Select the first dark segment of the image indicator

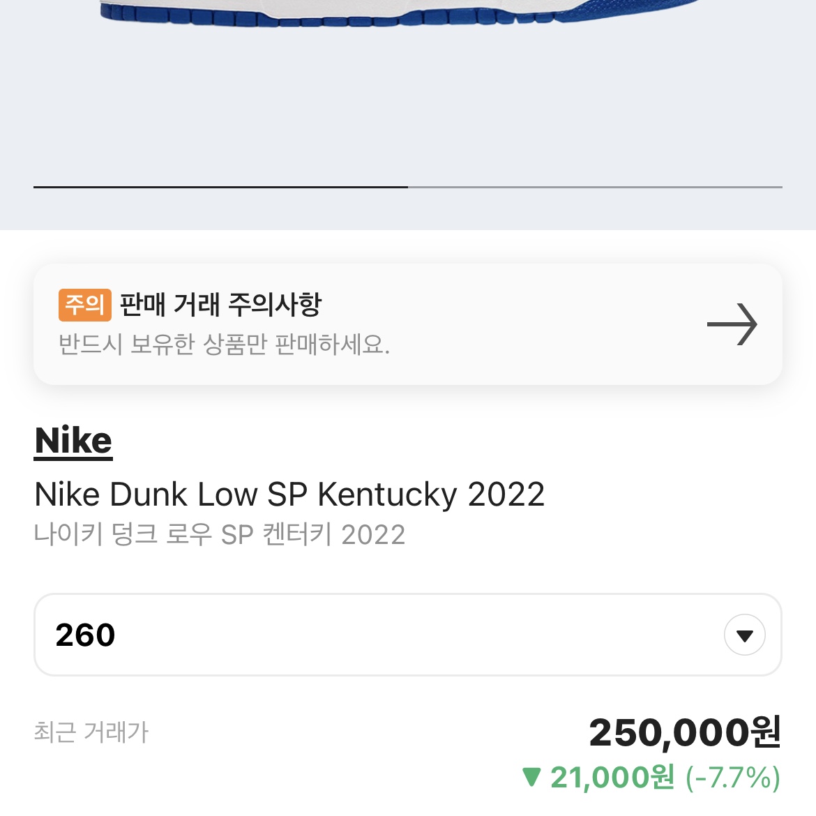pyautogui.click(x=220, y=187)
